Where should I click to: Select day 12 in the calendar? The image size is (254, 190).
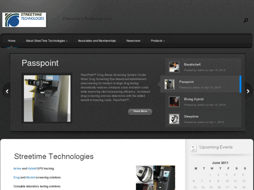pyautogui.click(x=244, y=181)
